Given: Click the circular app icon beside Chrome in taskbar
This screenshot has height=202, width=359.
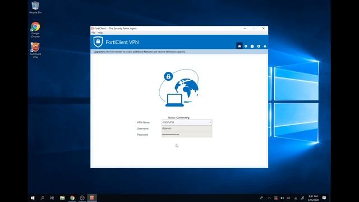Looking at the screenshot, I should pos(82,198).
